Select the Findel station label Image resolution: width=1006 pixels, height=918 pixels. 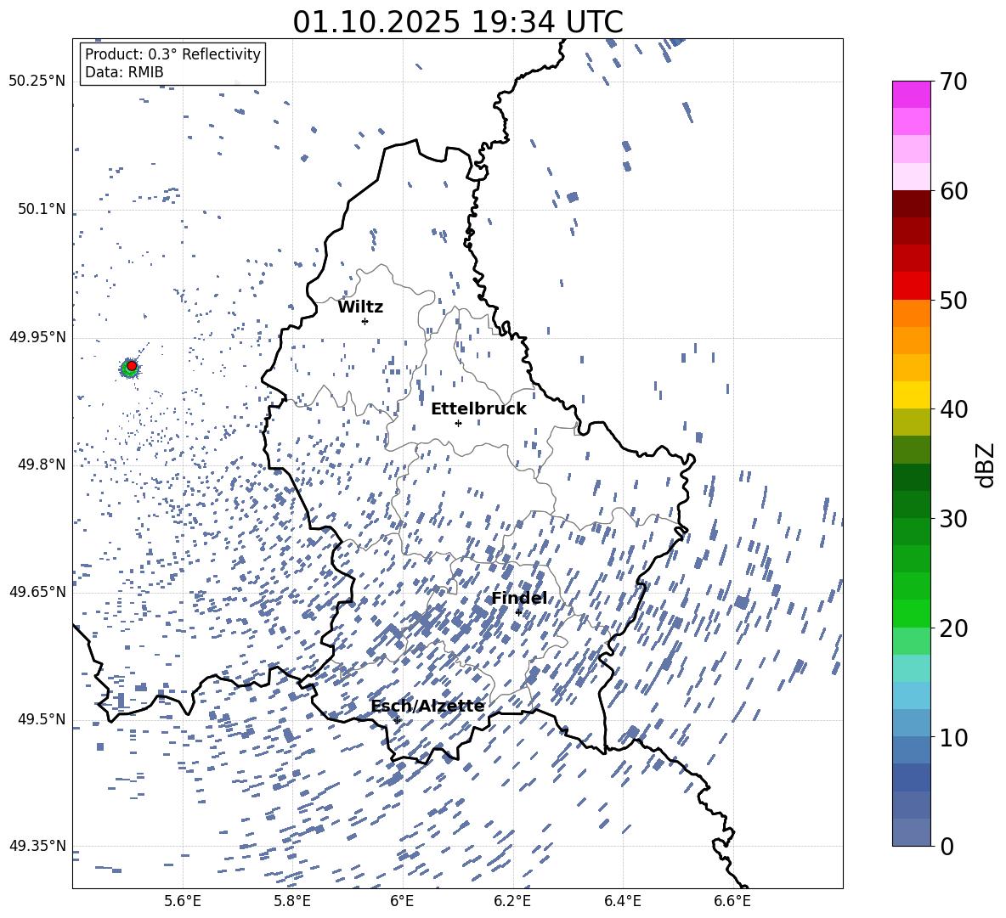coord(518,599)
